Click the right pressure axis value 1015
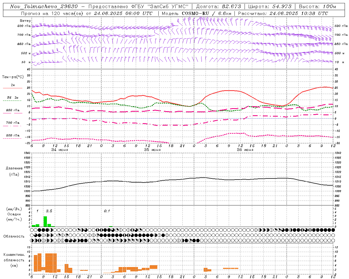 point(338,177)
